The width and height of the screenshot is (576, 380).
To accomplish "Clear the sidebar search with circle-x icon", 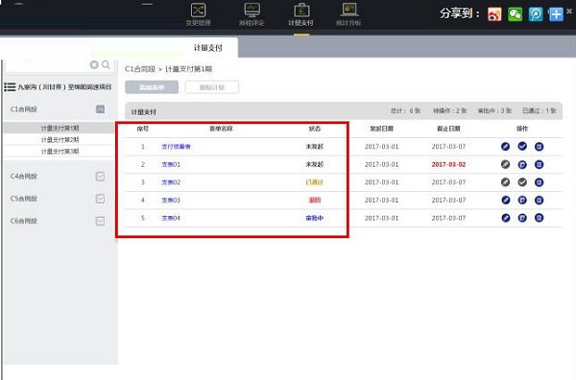I will pyautogui.click(x=94, y=65).
